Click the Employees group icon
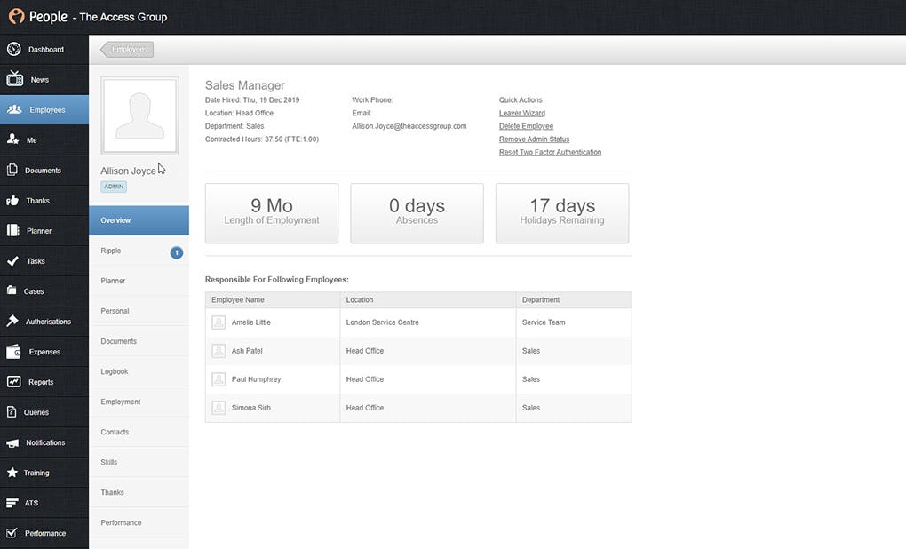 pyautogui.click(x=14, y=109)
